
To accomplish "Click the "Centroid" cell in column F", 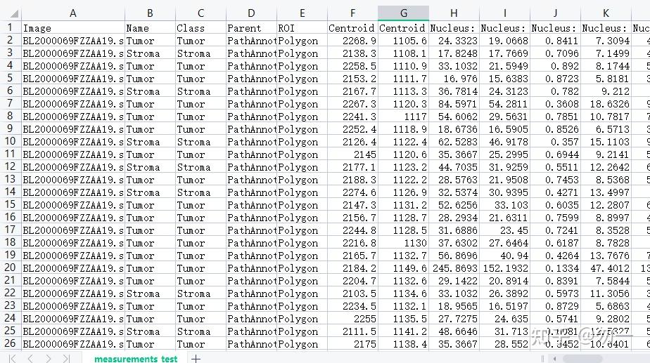I will pos(352,28).
